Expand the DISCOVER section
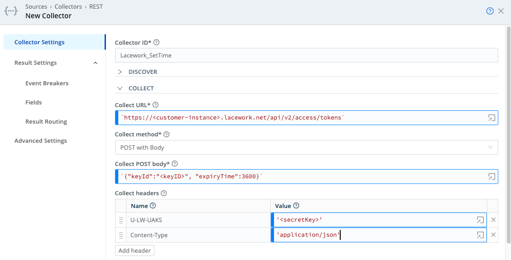 click(120, 72)
